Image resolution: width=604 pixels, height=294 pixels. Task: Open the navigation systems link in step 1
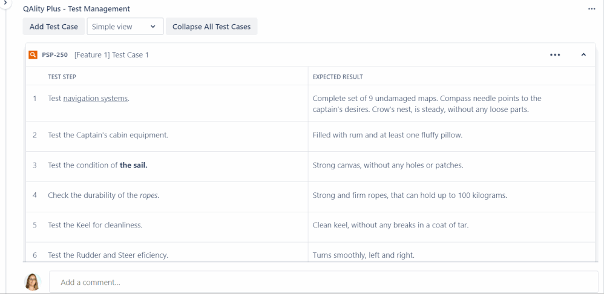(x=96, y=99)
